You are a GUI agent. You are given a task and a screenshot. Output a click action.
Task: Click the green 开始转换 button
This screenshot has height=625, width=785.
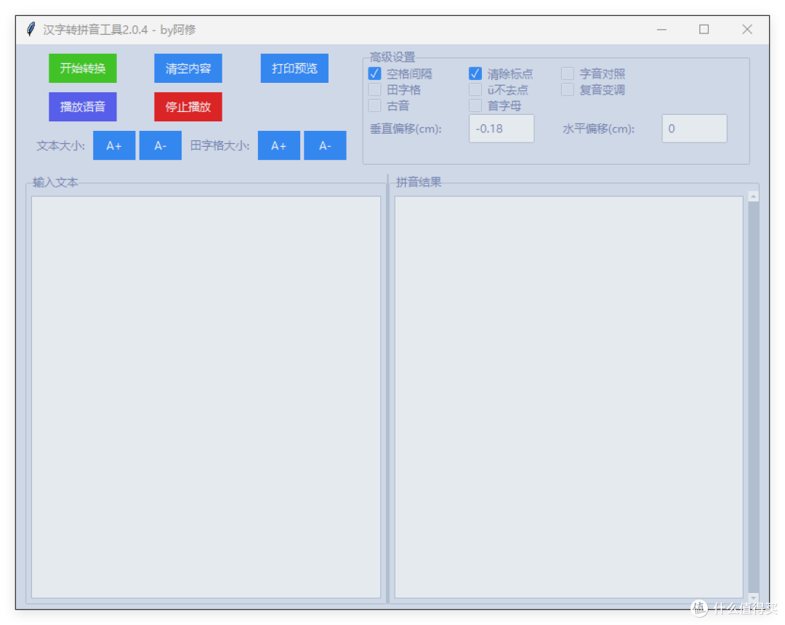click(x=83, y=68)
